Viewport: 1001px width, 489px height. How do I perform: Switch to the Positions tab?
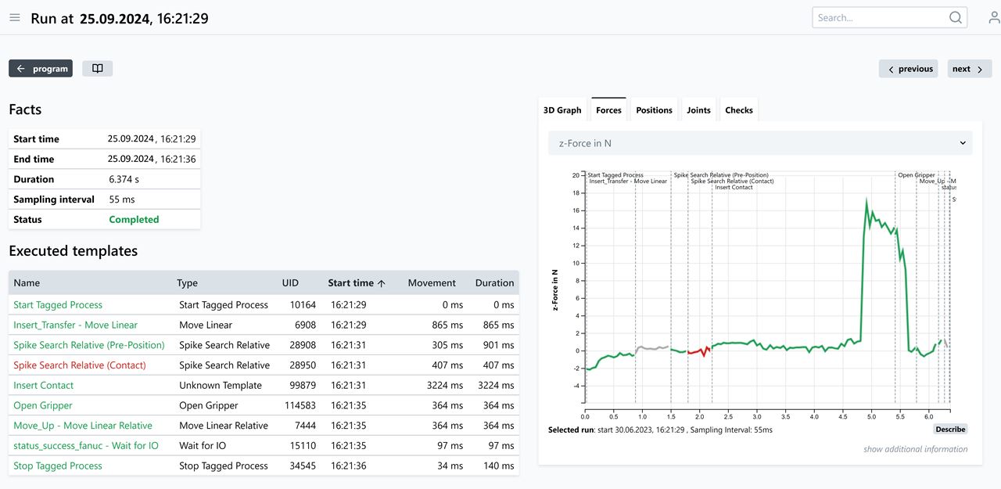tap(654, 110)
